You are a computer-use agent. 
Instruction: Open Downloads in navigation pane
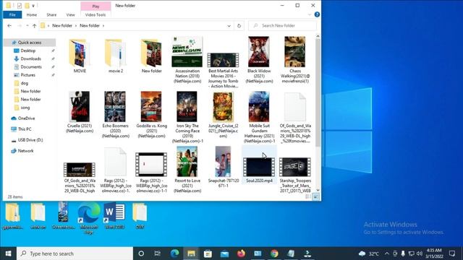(x=30, y=58)
